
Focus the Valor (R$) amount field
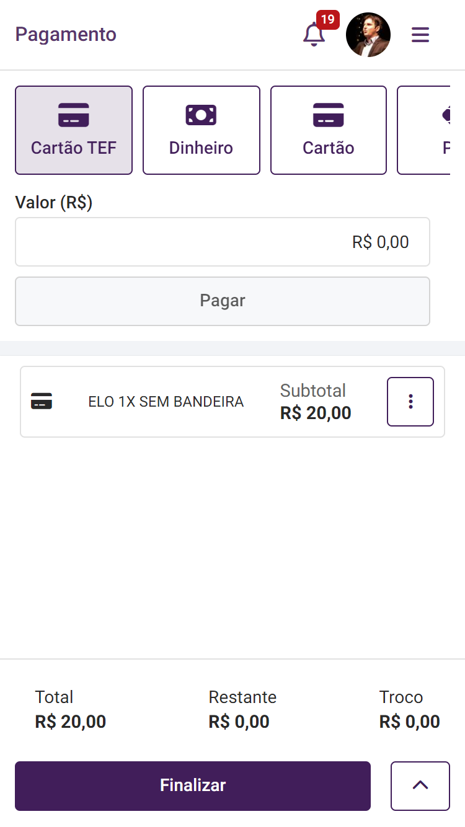pos(223,242)
